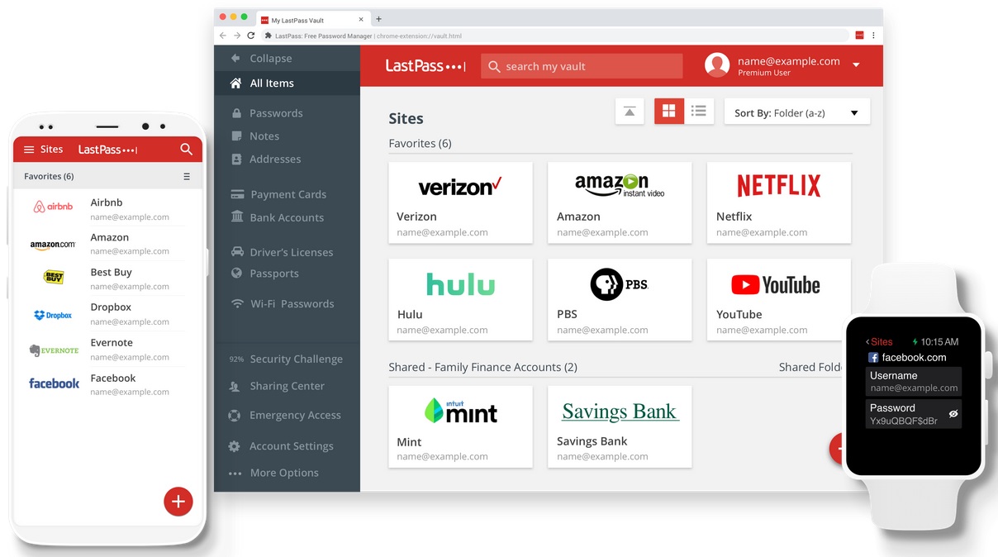The height and width of the screenshot is (557, 998).
Task: Open Emergency Access lifebuoy icon
Action: (235, 416)
